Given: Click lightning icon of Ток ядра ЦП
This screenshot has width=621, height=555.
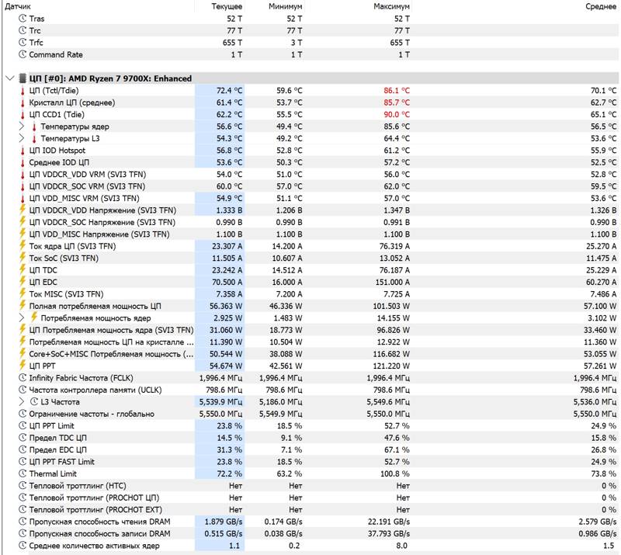Looking at the screenshot, I should coord(23,245).
